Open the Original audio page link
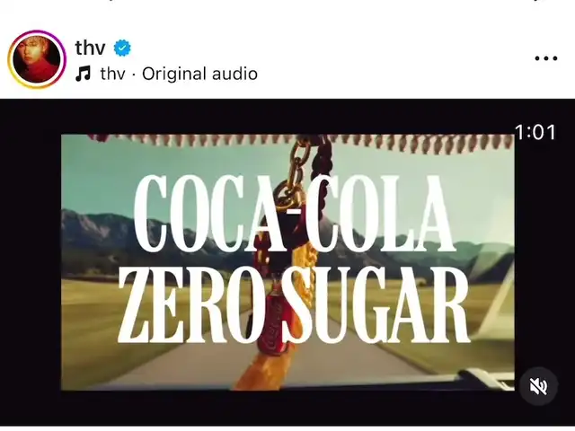Image resolution: width=575 pixels, height=431 pixels. [x=199, y=74]
